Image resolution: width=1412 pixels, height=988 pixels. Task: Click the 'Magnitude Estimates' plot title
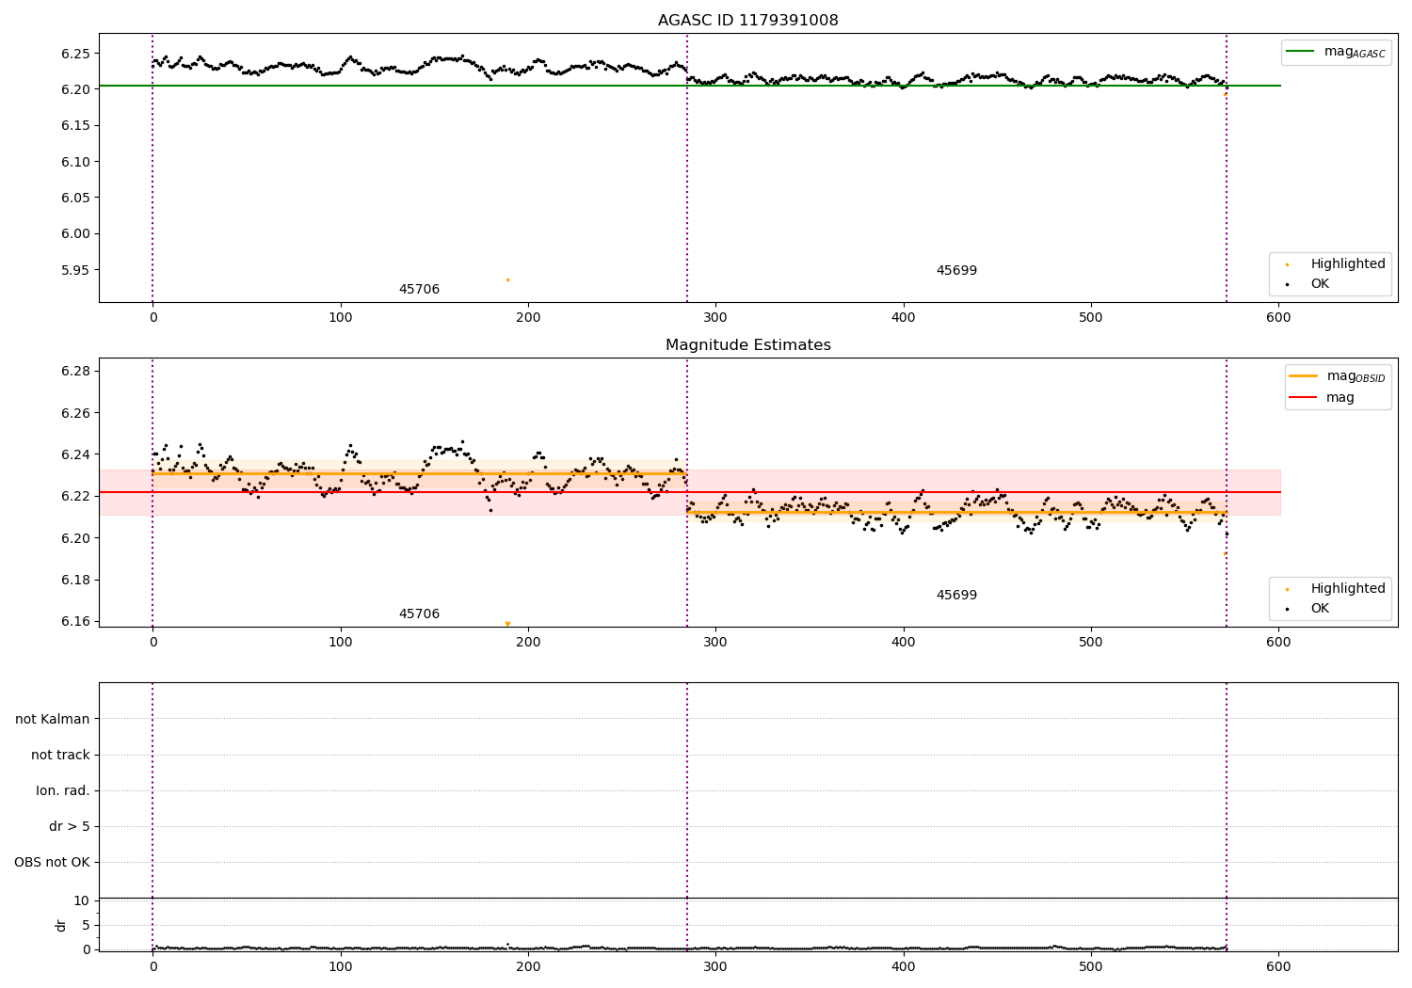747,345
